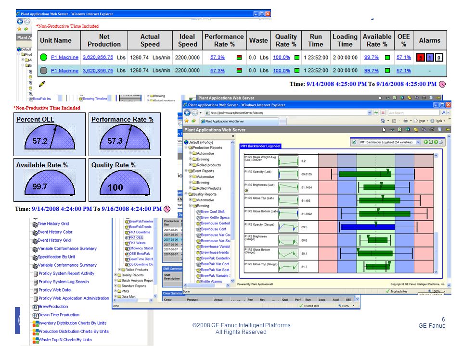
Task: Open the Tools menu in IE
Action: point(438,121)
